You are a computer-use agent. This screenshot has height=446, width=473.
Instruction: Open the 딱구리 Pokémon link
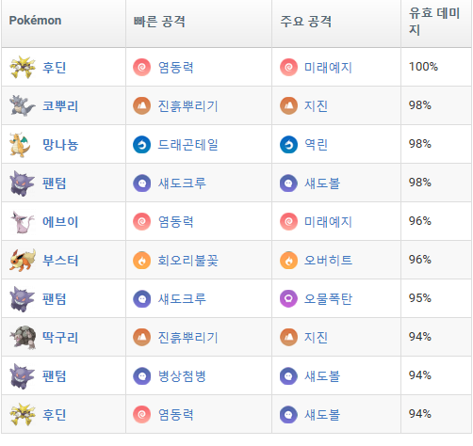60,338
